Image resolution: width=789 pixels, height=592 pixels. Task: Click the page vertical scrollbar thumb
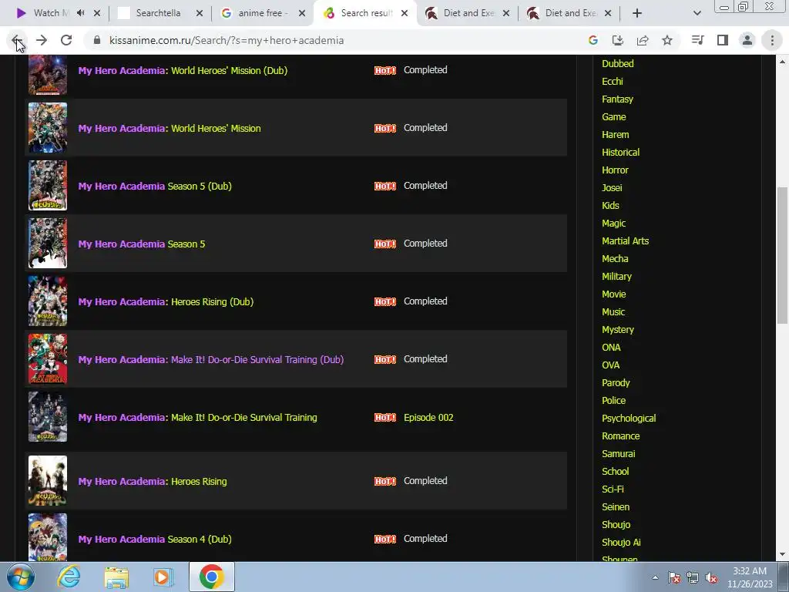[x=782, y=255]
